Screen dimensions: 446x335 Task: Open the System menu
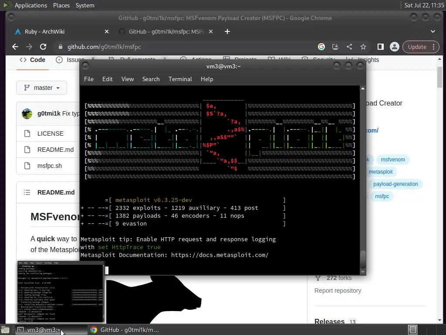(x=85, y=5)
